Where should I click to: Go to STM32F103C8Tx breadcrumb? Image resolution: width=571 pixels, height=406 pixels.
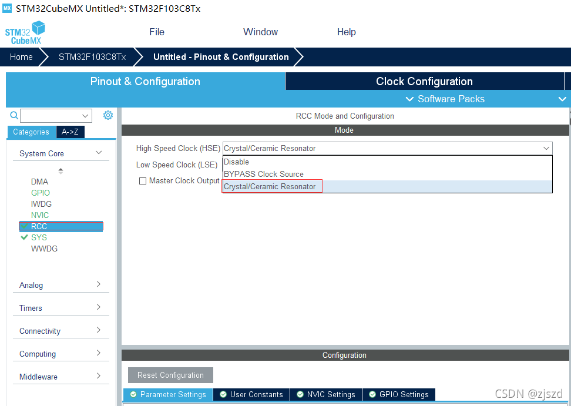[x=92, y=57]
